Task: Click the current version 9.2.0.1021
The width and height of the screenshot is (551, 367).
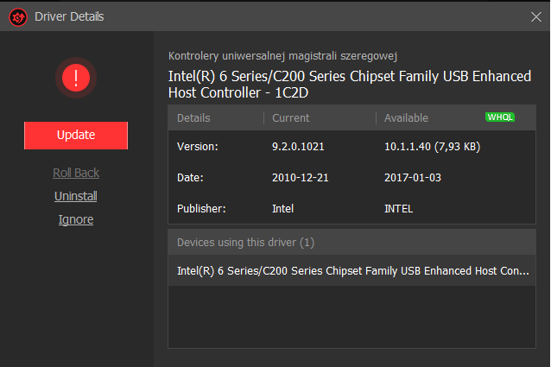Action: [298, 147]
